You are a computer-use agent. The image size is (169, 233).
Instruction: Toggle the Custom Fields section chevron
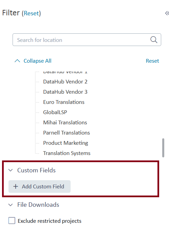point(11,170)
